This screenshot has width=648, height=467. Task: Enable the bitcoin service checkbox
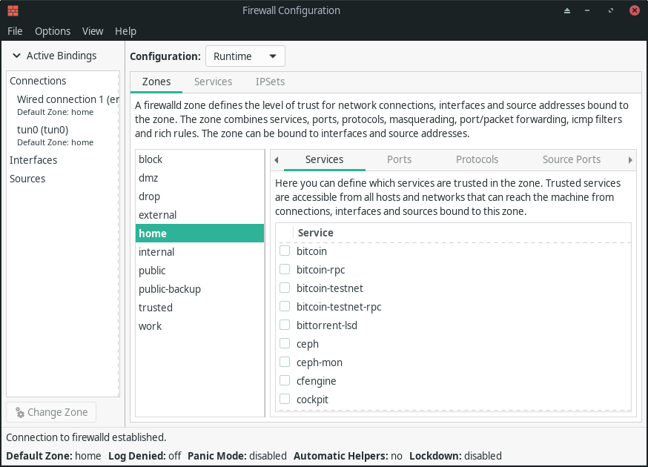(285, 251)
